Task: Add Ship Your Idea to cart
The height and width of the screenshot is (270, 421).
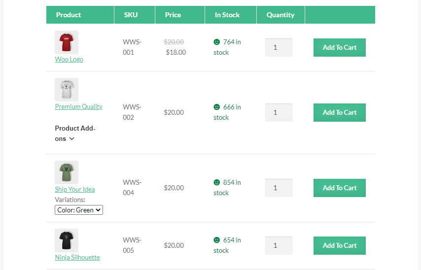Action: tap(339, 188)
